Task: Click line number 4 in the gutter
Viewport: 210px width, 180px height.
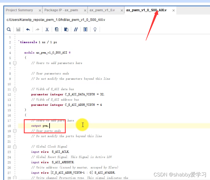Action: pos(10,53)
